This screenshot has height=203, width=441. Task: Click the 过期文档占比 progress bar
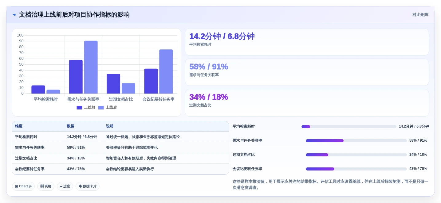tap(356, 155)
